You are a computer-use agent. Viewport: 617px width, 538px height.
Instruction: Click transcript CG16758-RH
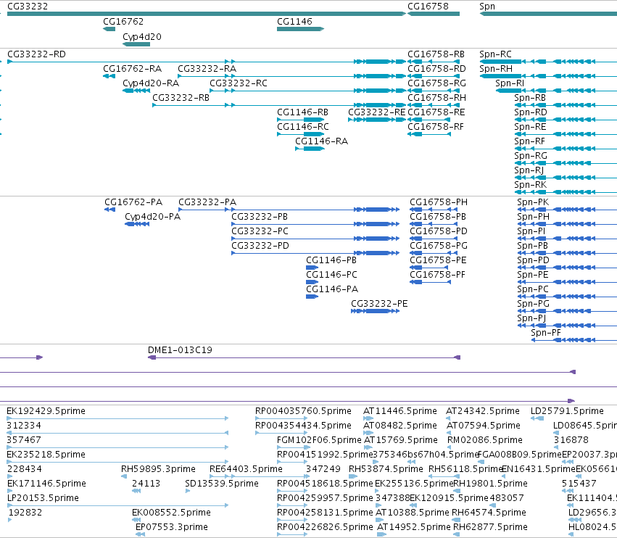pos(436,98)
